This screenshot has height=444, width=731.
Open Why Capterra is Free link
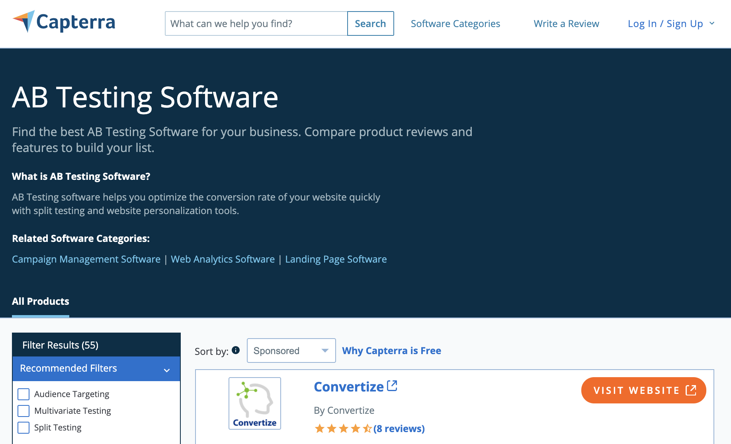pos(391,351)
